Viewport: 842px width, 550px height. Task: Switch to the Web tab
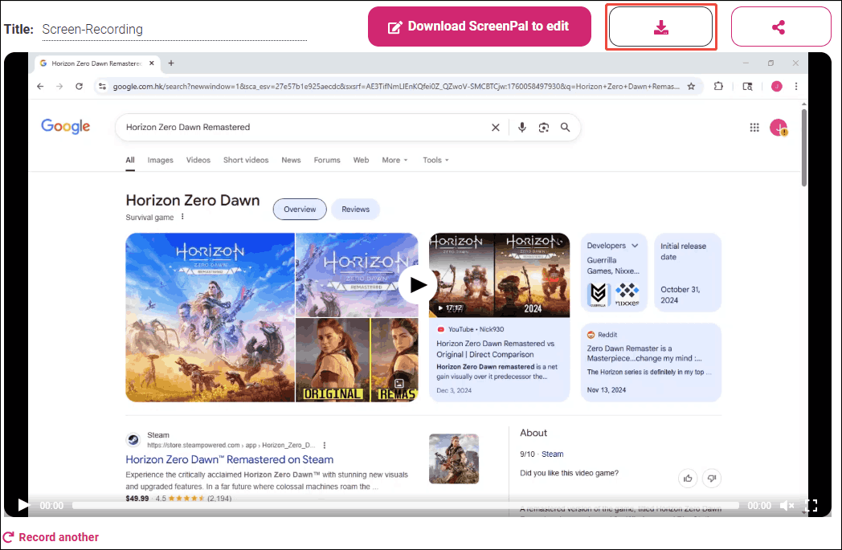point(361,160)
